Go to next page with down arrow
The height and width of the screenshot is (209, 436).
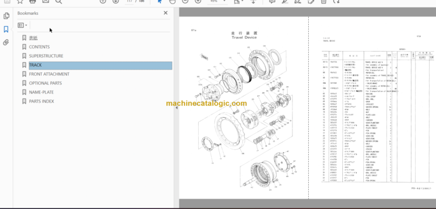coord(116,1)
